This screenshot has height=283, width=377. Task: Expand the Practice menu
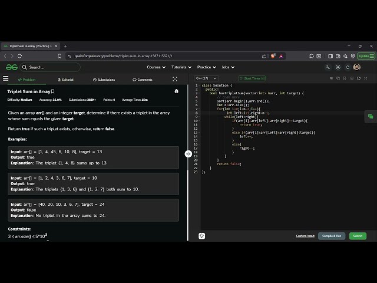tap(207, 67)
